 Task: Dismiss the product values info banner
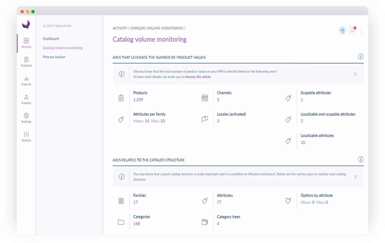[355, 74]
